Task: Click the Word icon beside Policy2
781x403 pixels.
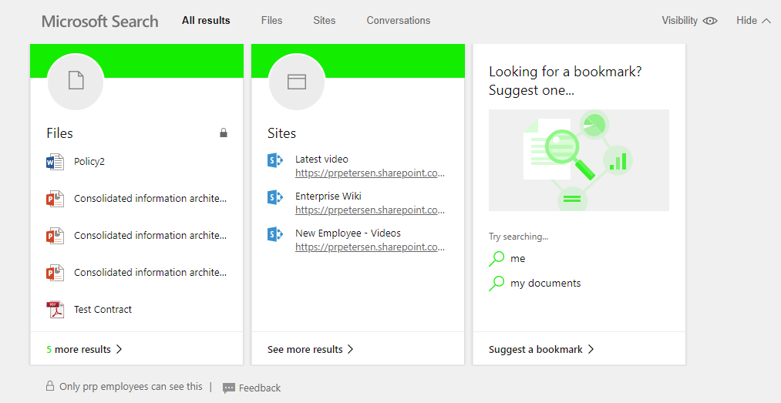Action: 55,162
